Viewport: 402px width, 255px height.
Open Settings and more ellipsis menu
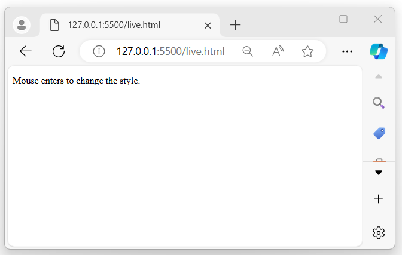tap(347, 51)
